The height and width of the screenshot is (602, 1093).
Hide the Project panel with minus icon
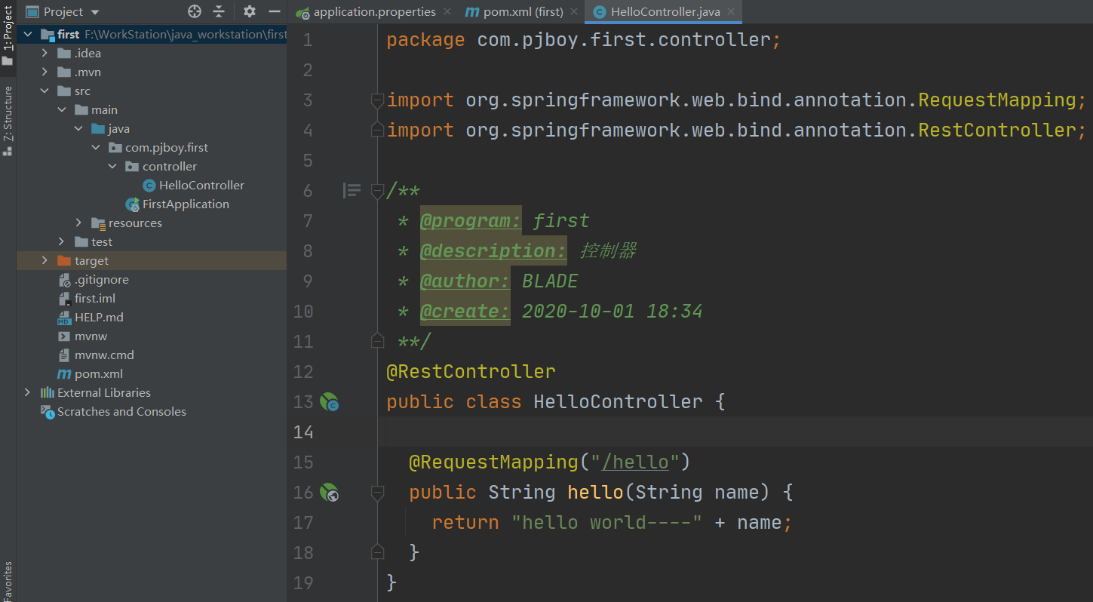click(x=275, y=11)
